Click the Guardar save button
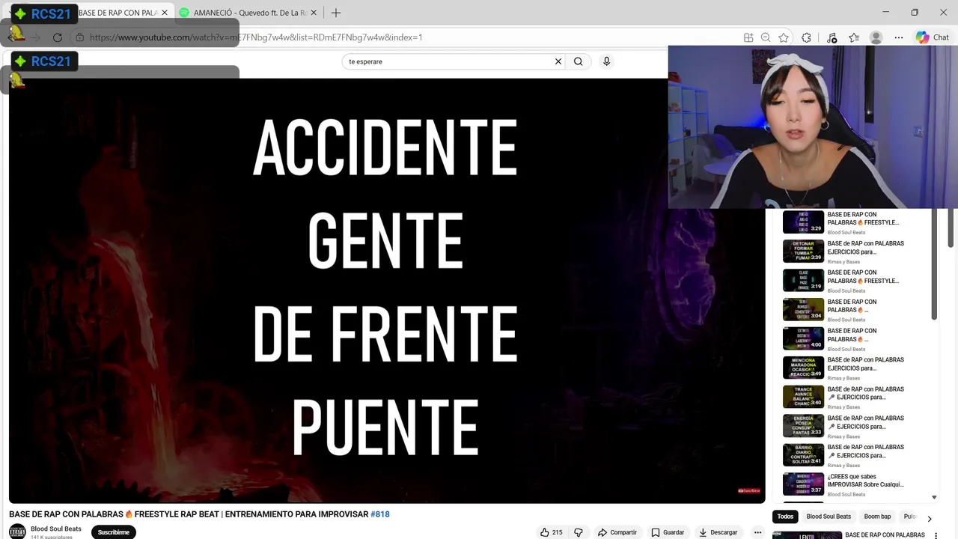Screen dimensions: 958x539 668,532
